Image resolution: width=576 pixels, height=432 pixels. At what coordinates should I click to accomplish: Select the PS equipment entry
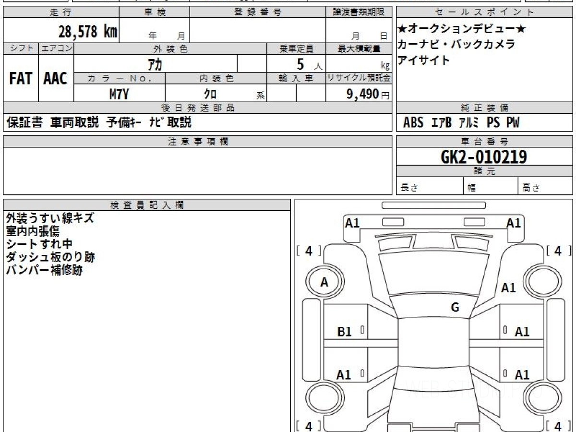tap(493, 123)
